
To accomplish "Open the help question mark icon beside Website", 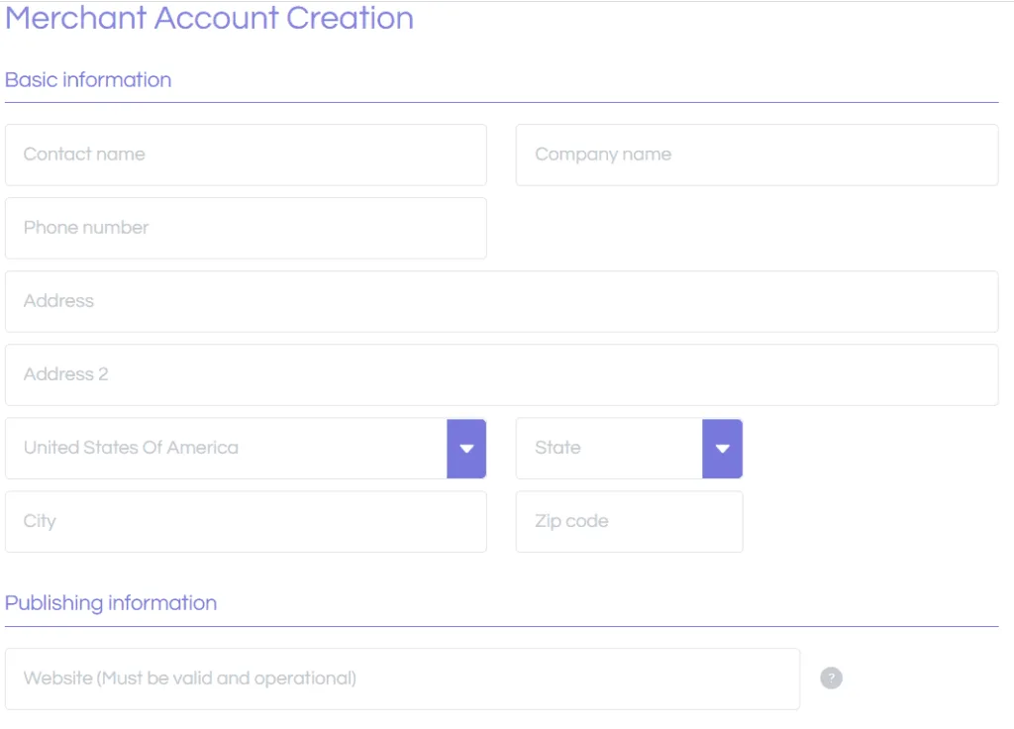I will click(x=831, y=677).
